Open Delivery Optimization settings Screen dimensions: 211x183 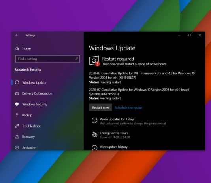coord(37,93)
